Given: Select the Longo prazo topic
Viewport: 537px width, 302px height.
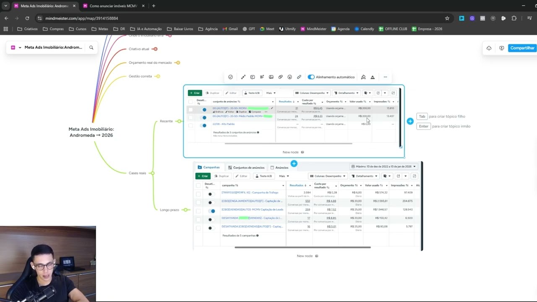Looking at the screenshot, I should (169, 210).
